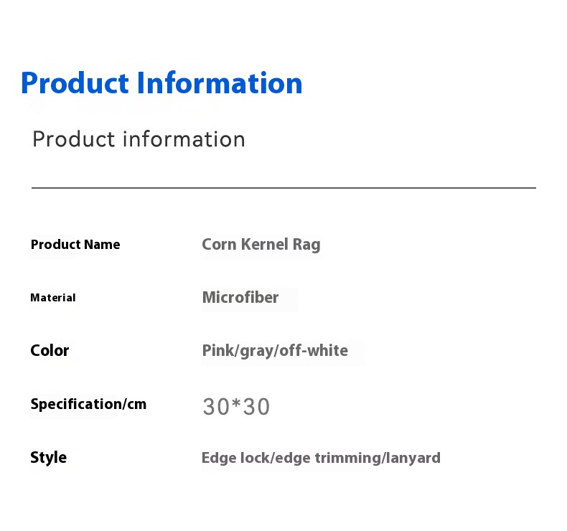Screen dimensions: 567x531
Task: Click the "Microfiber" material value
Action: coord(240,298)
